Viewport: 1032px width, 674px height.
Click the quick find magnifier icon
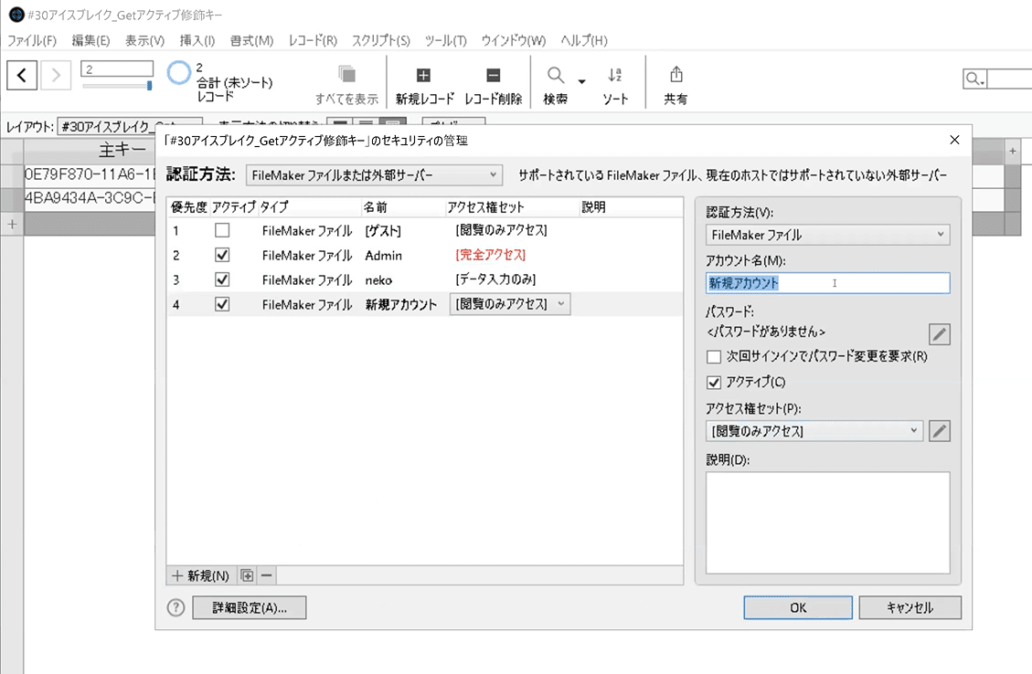pos(974,79)
